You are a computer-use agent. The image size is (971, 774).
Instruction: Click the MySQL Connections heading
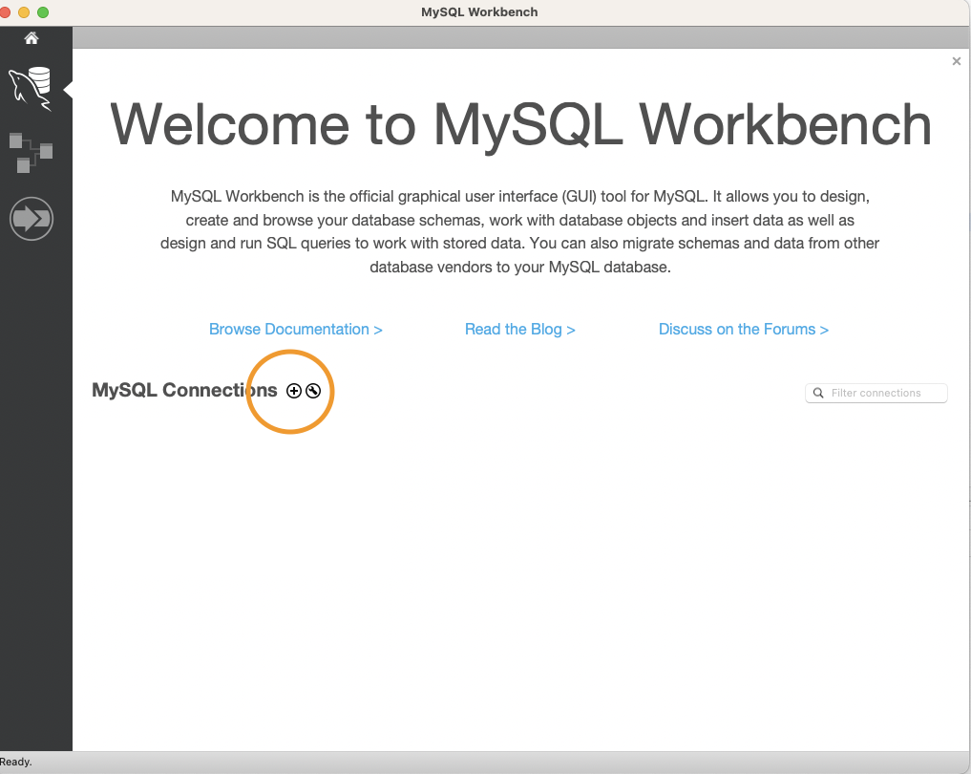pyautogui.click(x=184, y=390)
